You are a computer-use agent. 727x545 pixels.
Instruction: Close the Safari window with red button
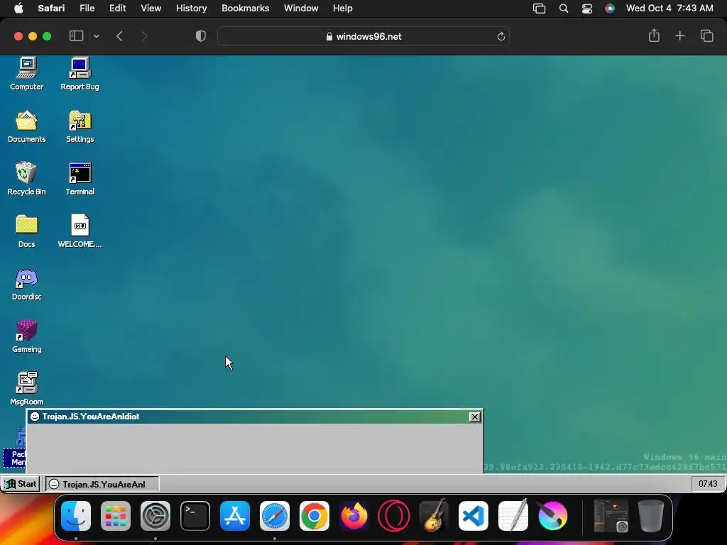(18, 36)
